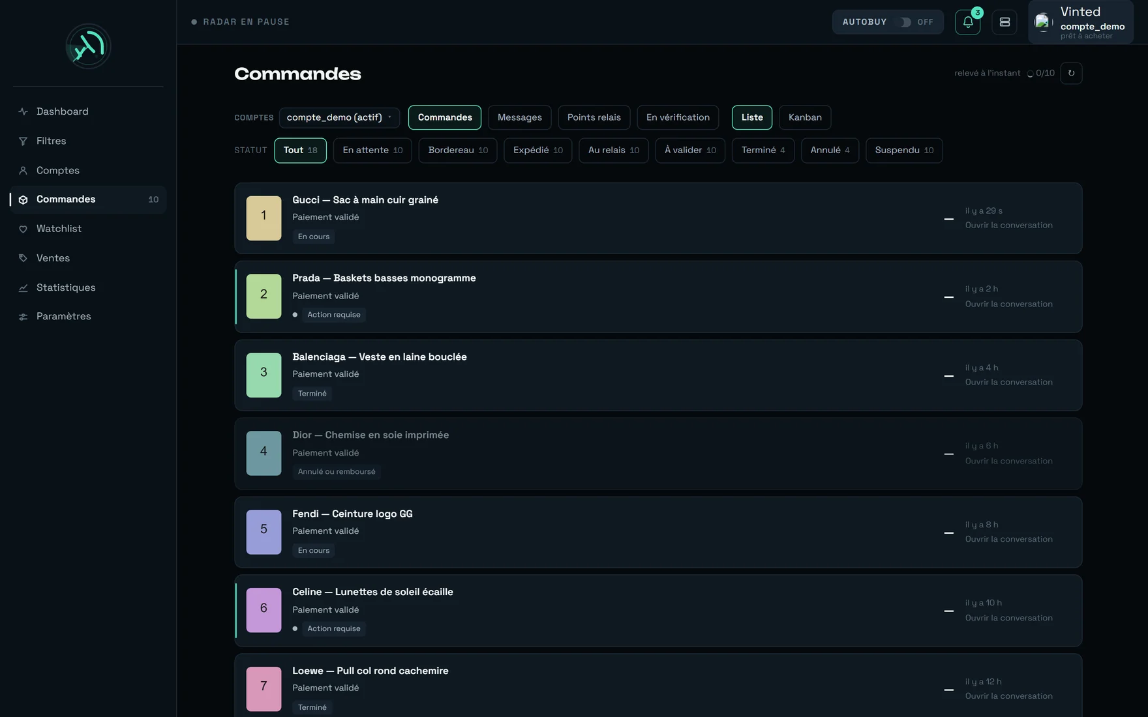Select the Gucci — Sac à main cuir grainé title

coord(365,200)
